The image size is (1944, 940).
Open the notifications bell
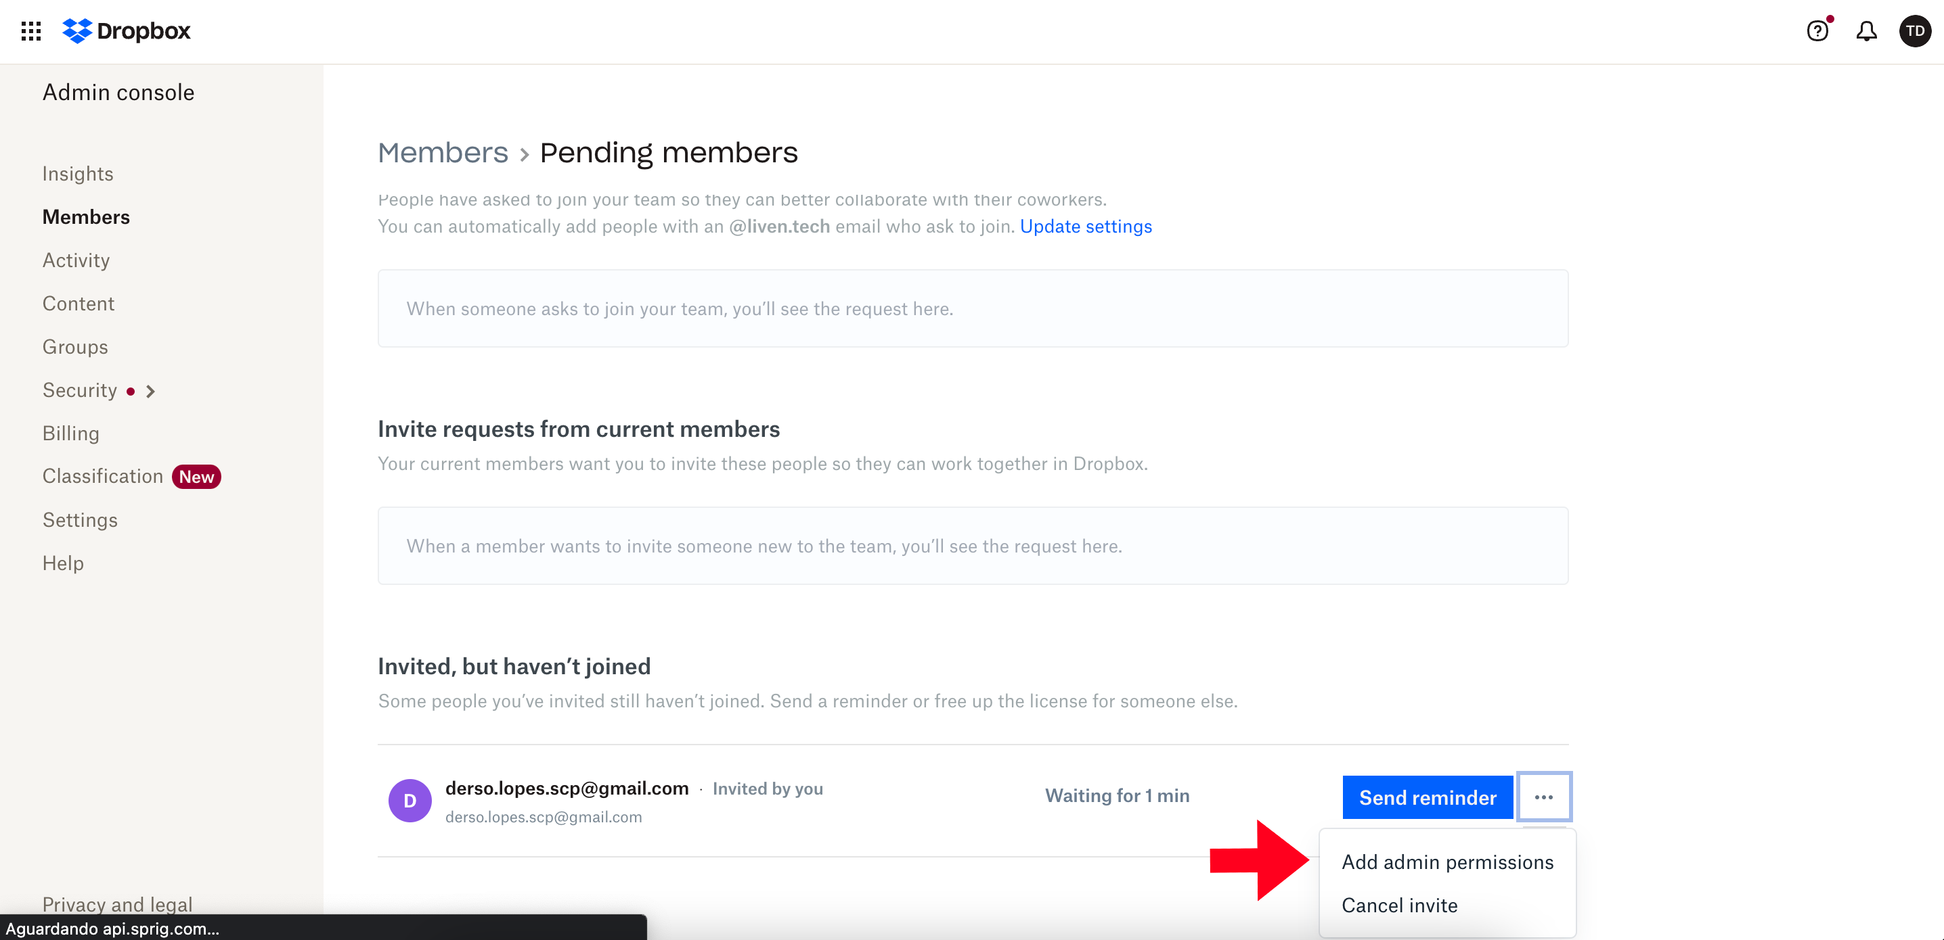click(x=1865, y=31)
